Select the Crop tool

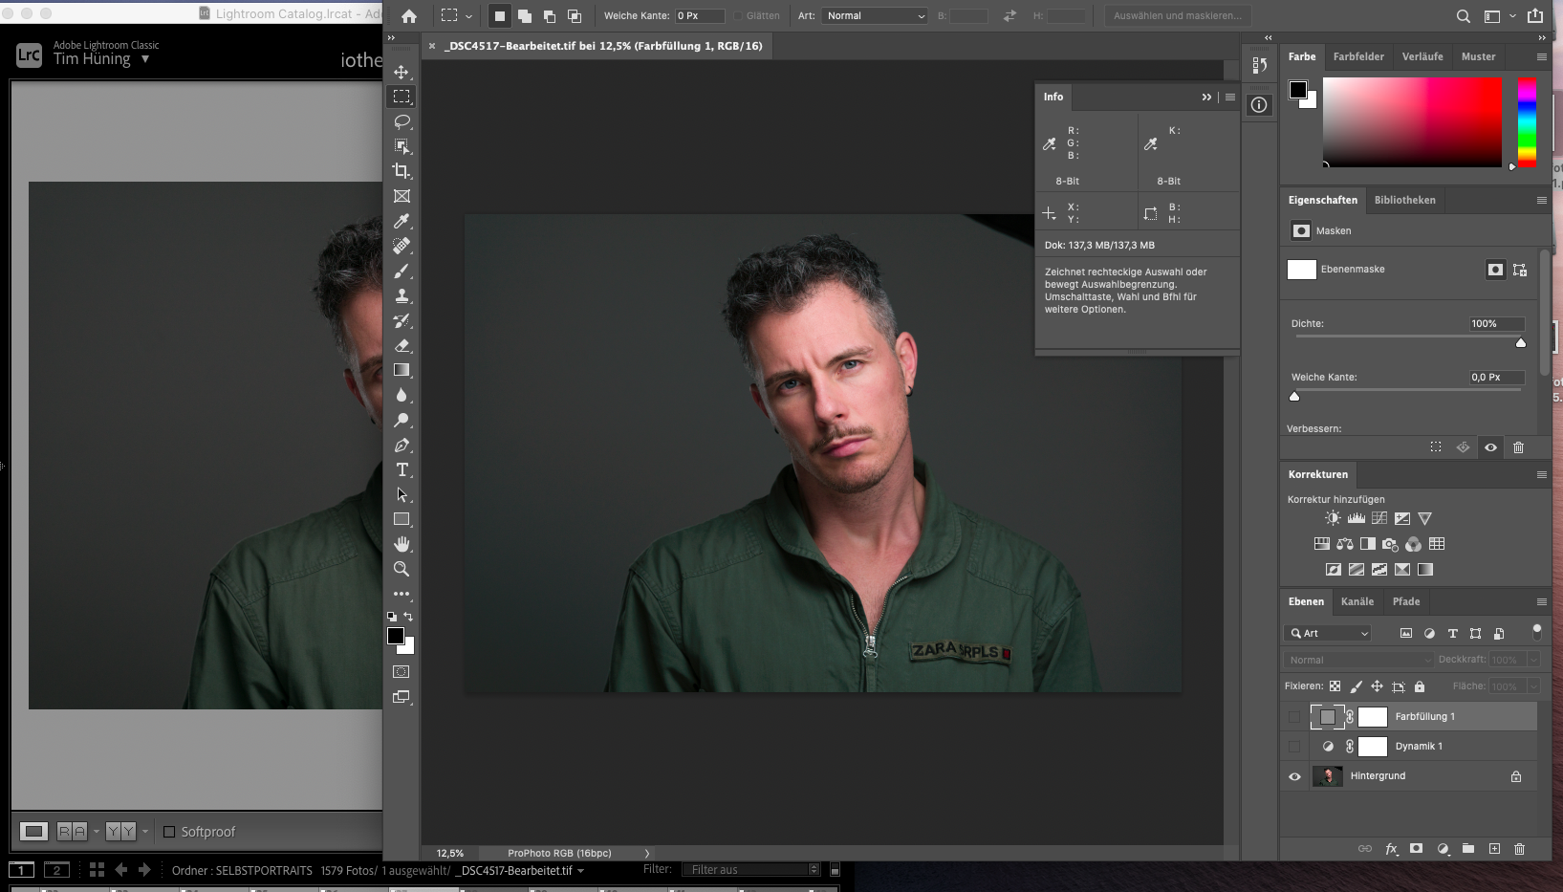402,172
